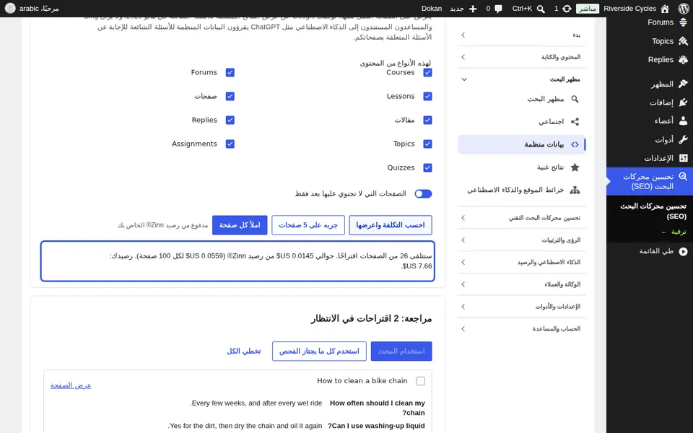693x433 pixels.
Task: Uncheck the Topics content checkbox
Action: click(x=427, y=144)
